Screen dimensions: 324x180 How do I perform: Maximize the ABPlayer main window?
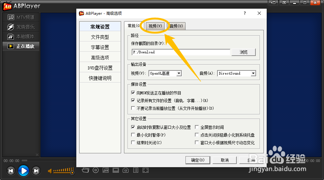[305, 3]
